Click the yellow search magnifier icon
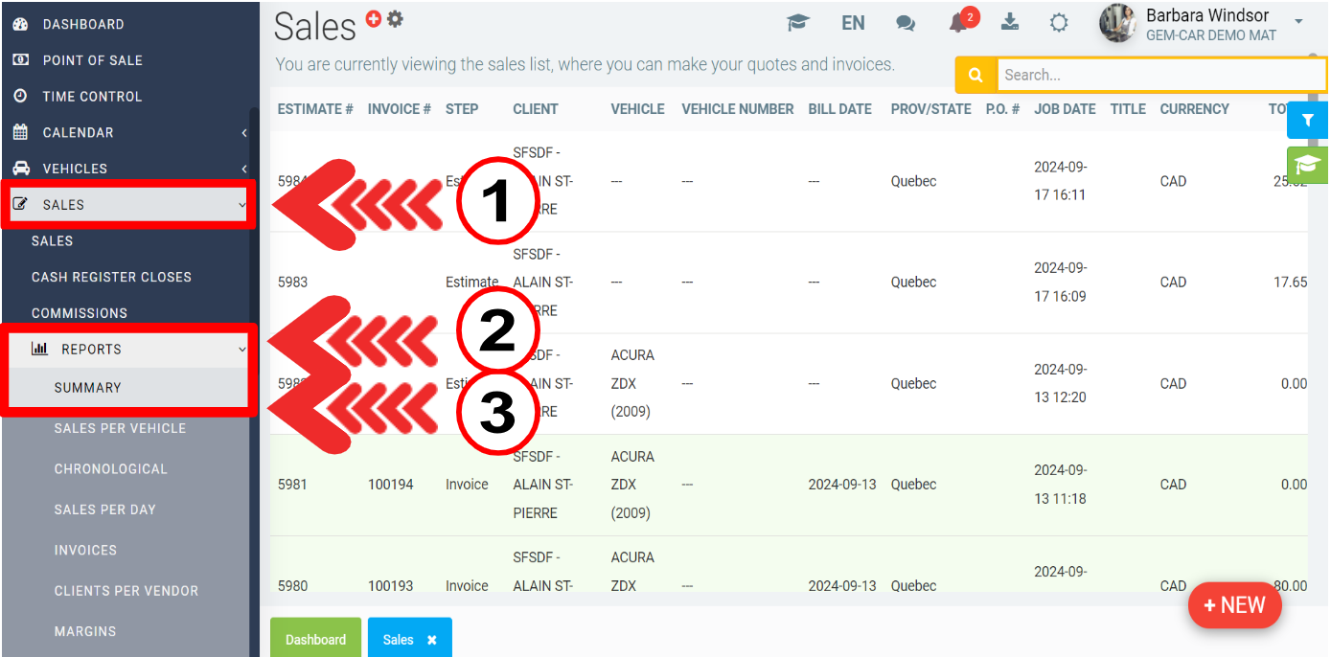Screen dimensions: 1331x657 975,75
